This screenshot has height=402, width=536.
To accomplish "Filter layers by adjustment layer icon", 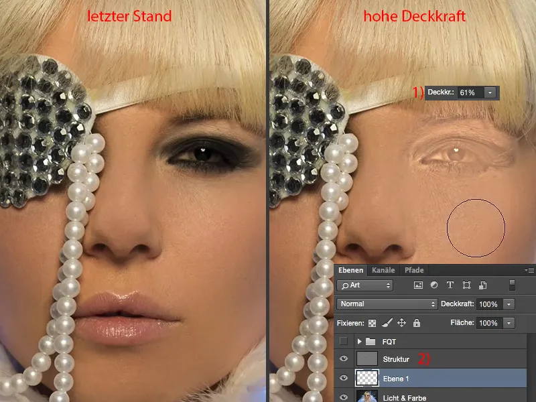I will 434,285.
